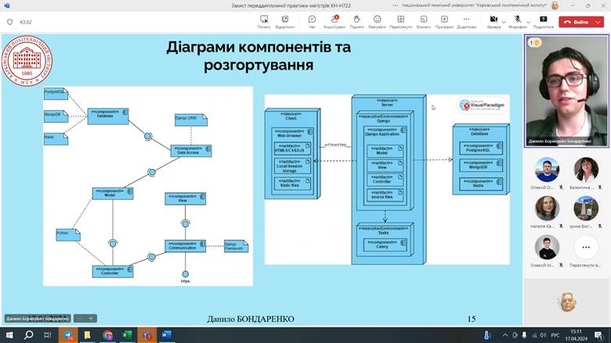The height and width of the screenshot is (343, 611).
Task: Expand the microphone options dropdown arrow
Action: pos(527,19)
